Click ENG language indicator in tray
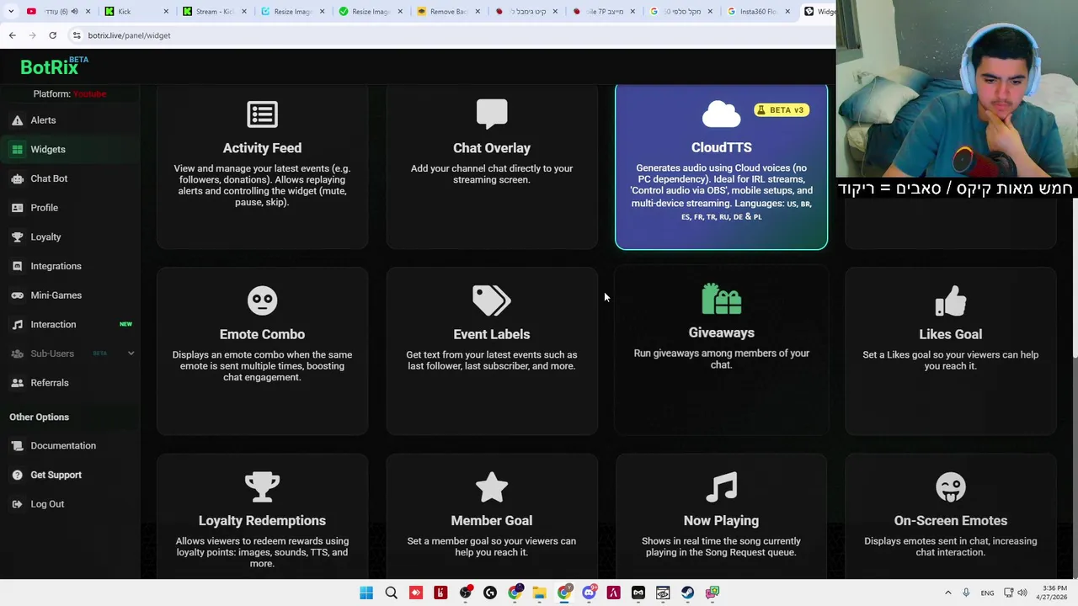Image resolution: width=1078 pixels, height=606 pixels. (987, 593)
